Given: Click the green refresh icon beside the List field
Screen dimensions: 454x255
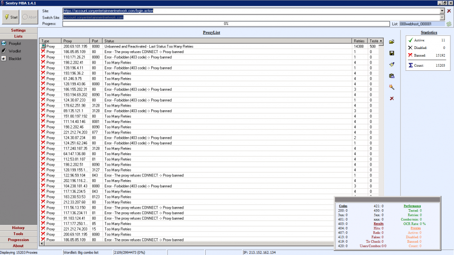Looking at the screenshot, I should coord(449,24).
